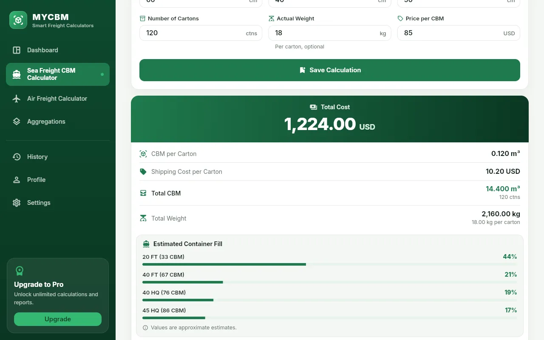This screenshot has height=340, width=544.
Task: Click the Price per CBM tag icon
Action: tap(400, 19)
